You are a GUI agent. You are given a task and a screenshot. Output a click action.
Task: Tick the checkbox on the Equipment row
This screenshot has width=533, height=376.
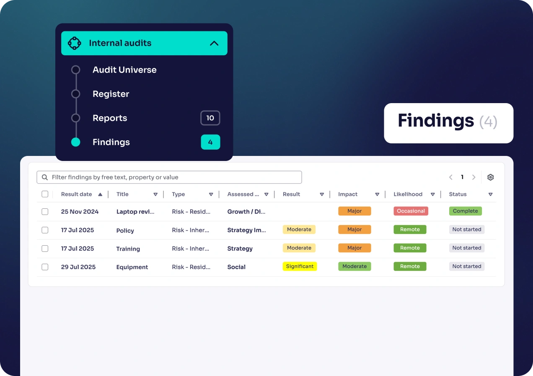click(45, 267)
